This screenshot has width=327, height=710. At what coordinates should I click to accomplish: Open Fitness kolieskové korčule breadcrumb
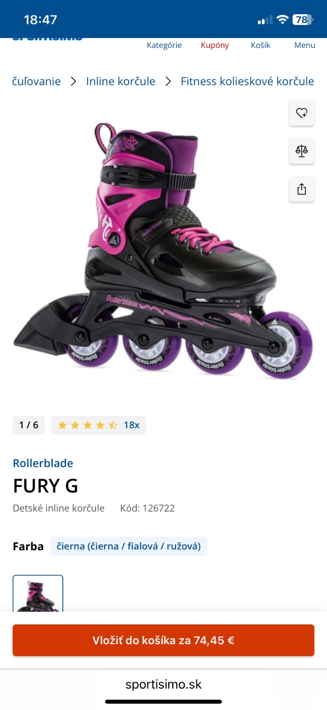[x=247, y=82]
